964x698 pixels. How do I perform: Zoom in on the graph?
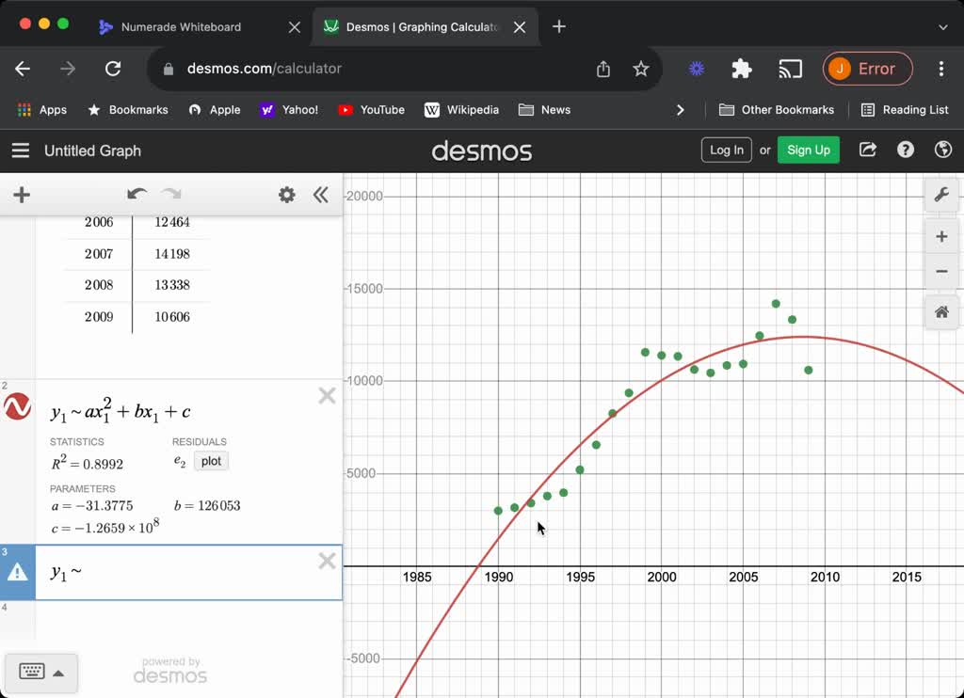pos(941,236)
